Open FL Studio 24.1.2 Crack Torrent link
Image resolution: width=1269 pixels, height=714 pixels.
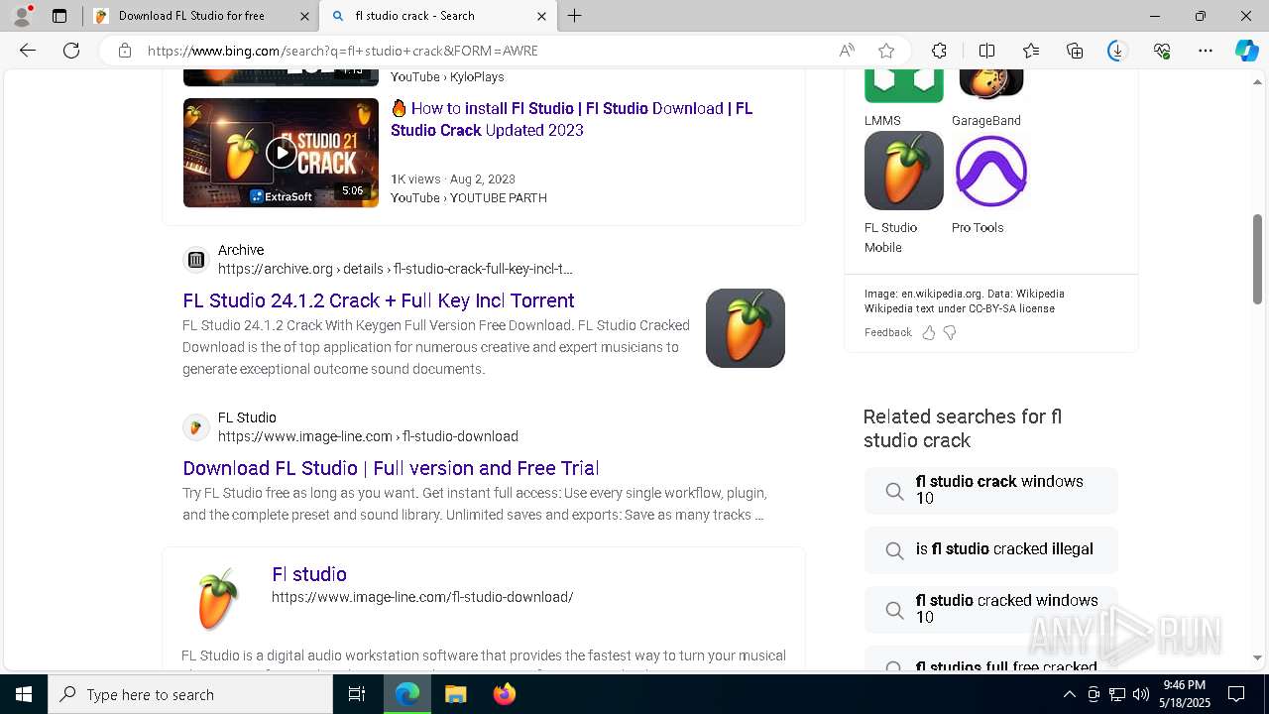click(379, 300)
